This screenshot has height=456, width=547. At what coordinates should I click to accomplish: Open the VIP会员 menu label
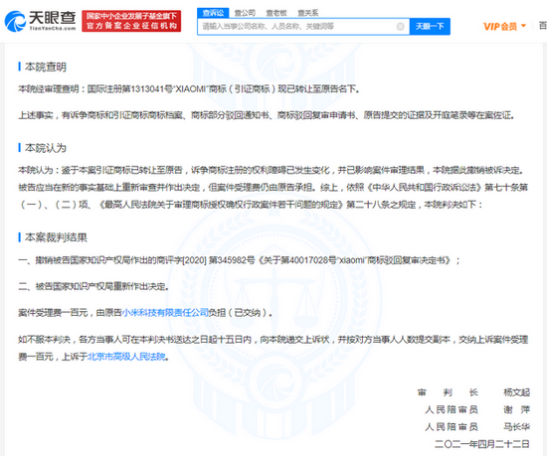[x=500, y=27]
